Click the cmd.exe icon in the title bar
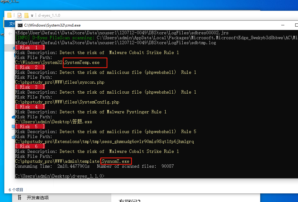Viewport: 298px width, 202px height. tap(20, 25)
